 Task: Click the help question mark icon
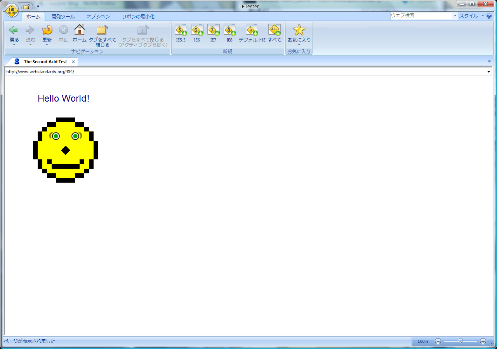[x=489, y=16]
